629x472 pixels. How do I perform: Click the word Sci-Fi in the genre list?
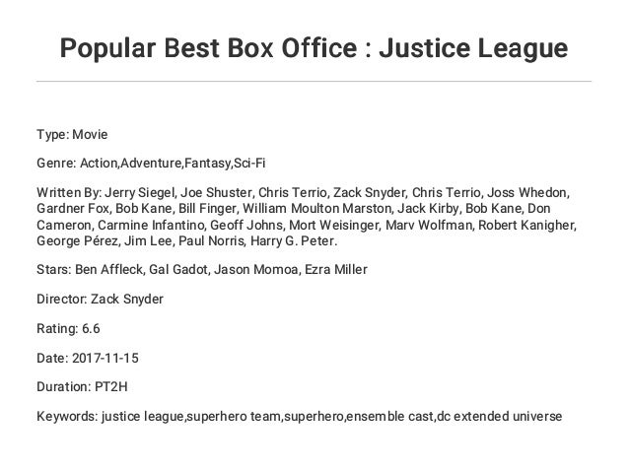click(249, 164)
